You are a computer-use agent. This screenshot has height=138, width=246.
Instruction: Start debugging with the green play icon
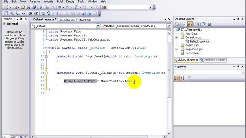tap(91, 7)
